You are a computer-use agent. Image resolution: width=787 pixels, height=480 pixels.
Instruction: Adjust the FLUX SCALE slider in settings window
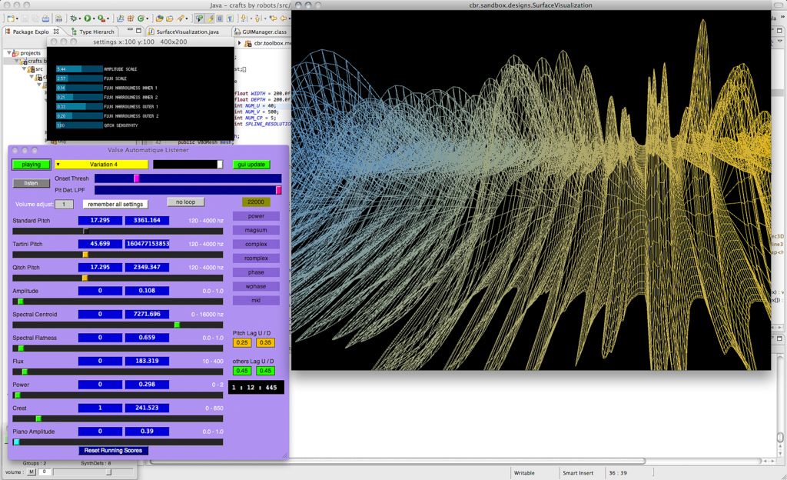(79, 78)
